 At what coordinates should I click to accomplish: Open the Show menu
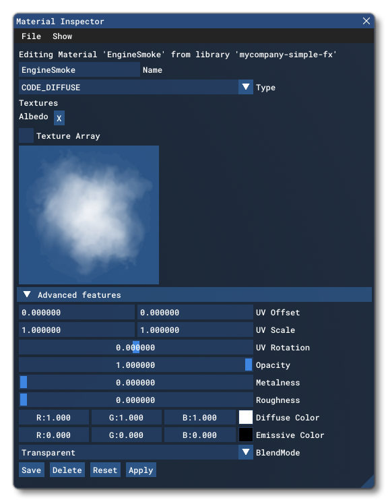coord(63,36)
